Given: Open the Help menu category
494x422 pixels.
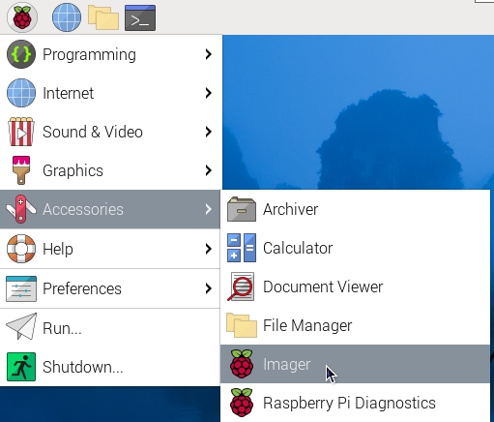Looking at the screenshot, I should (x=110, y=249).
